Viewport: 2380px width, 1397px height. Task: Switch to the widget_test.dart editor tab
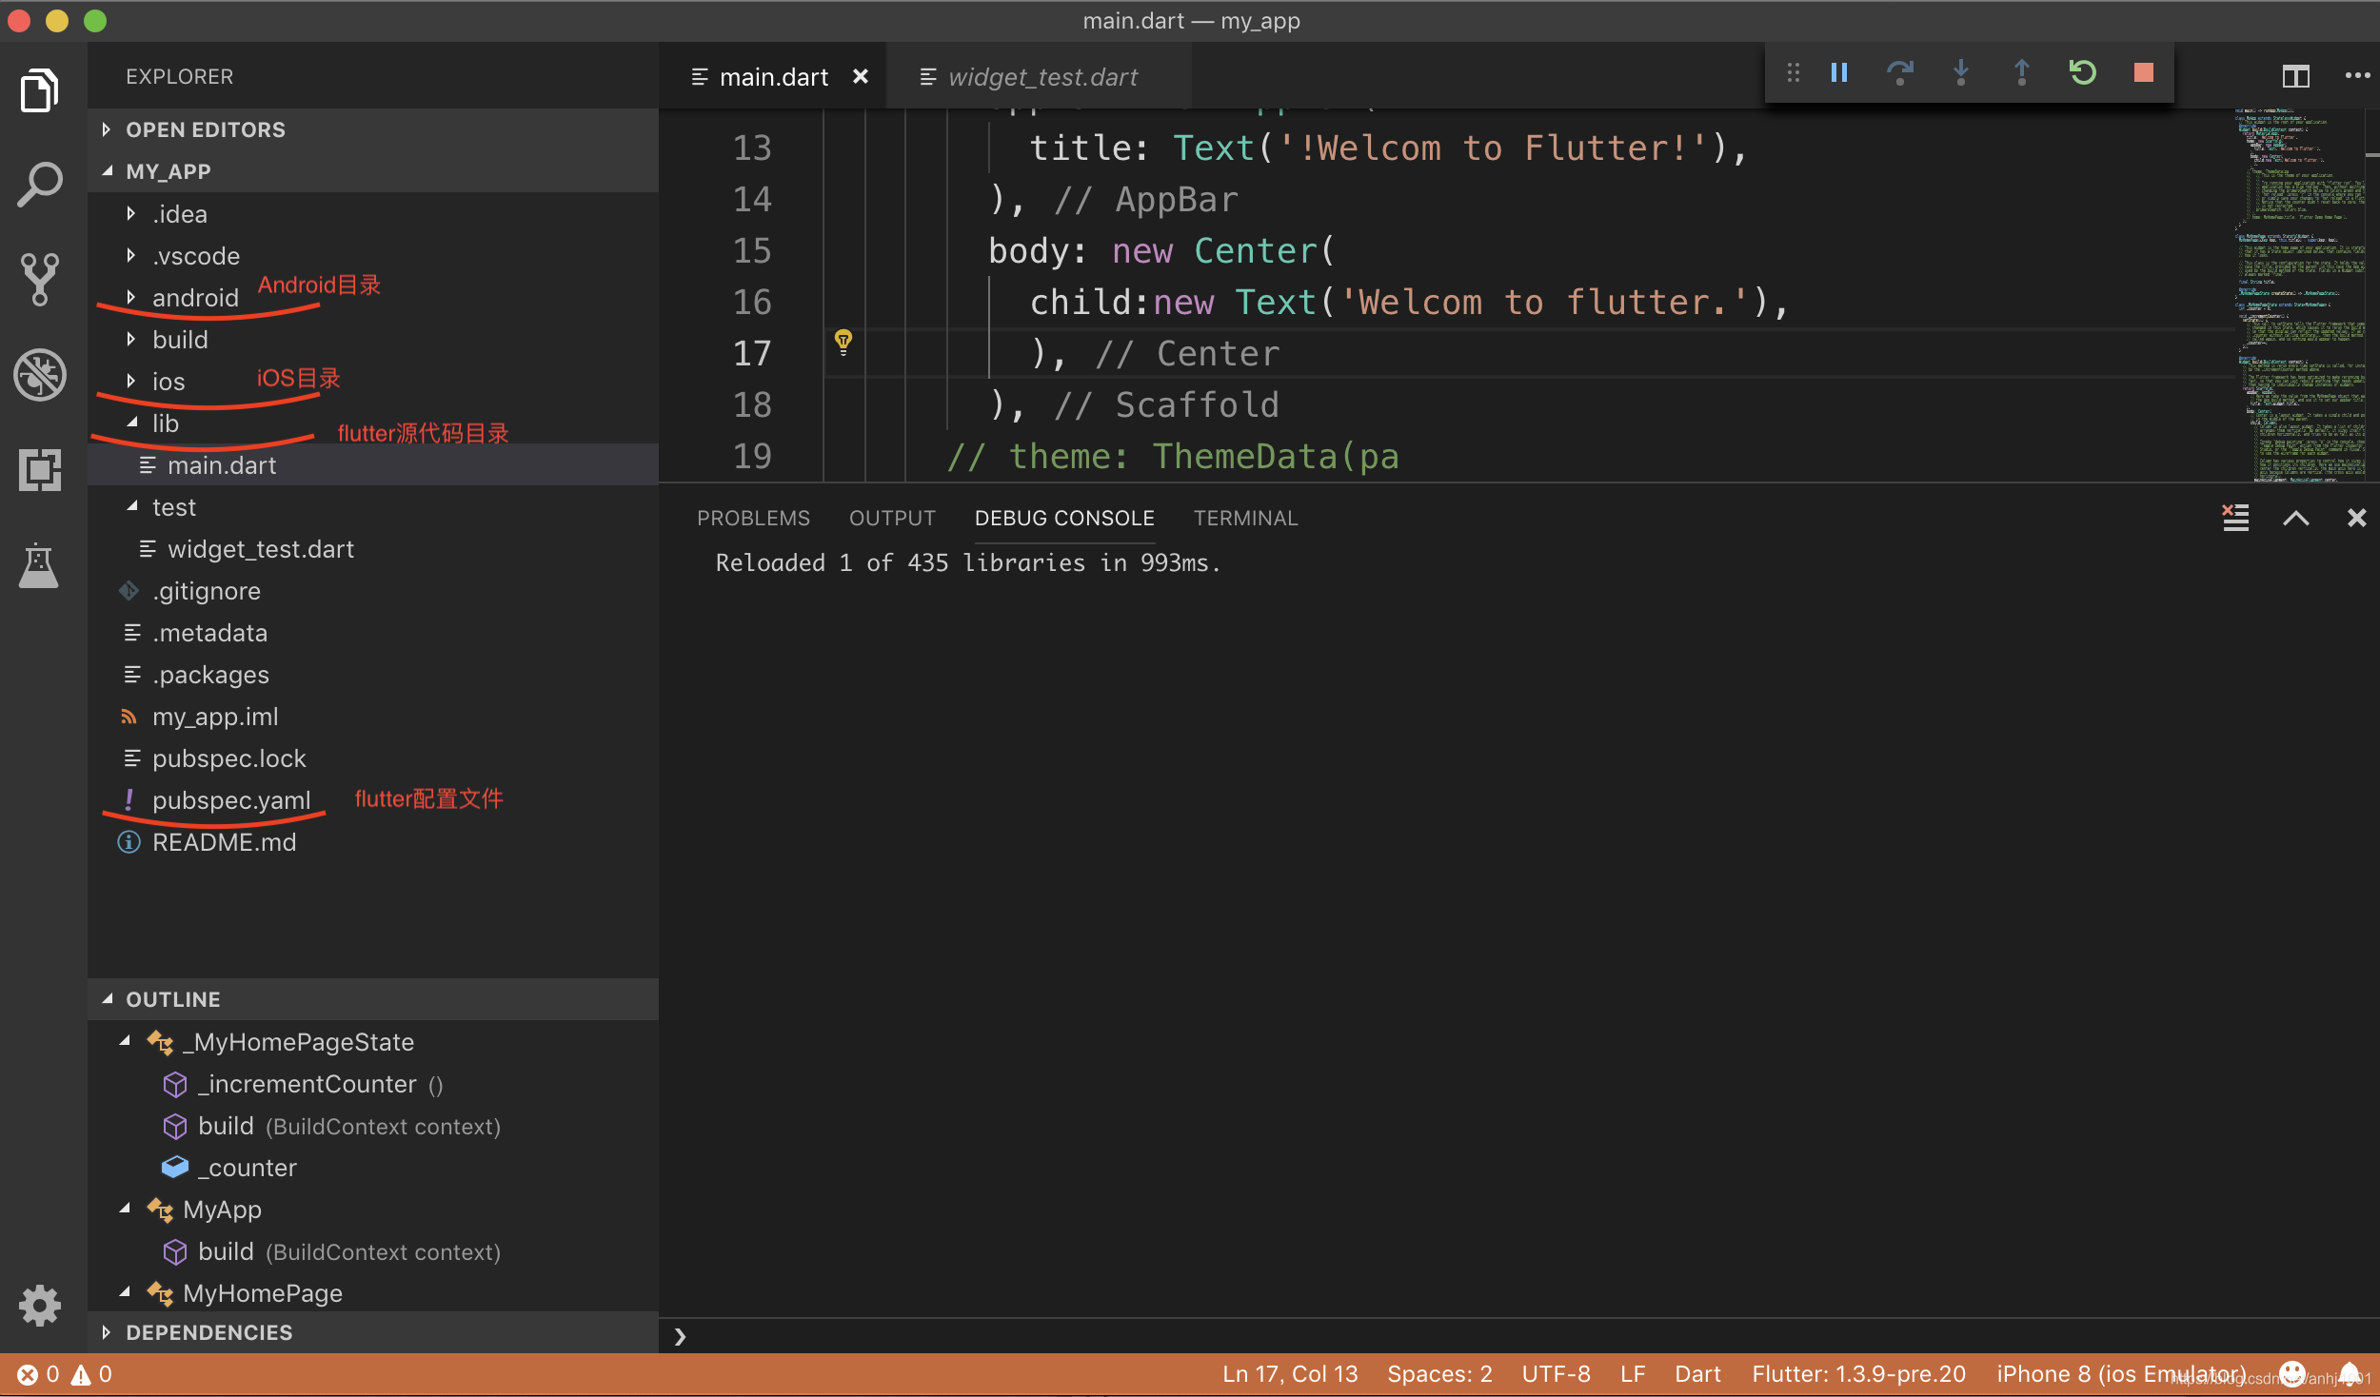tap(1040, 76)
